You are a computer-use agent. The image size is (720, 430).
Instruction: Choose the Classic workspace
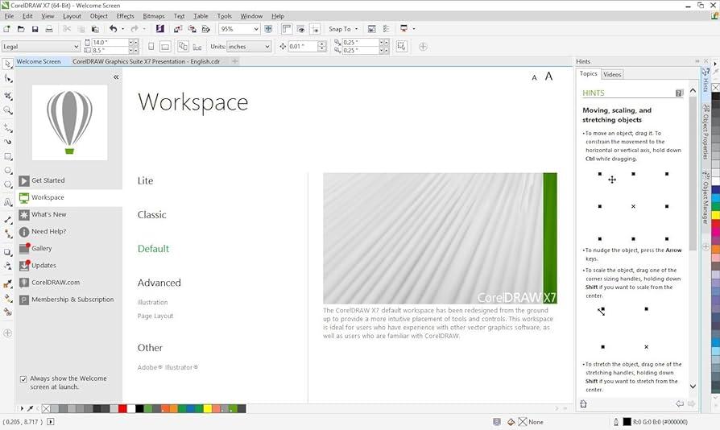point(151,215)
